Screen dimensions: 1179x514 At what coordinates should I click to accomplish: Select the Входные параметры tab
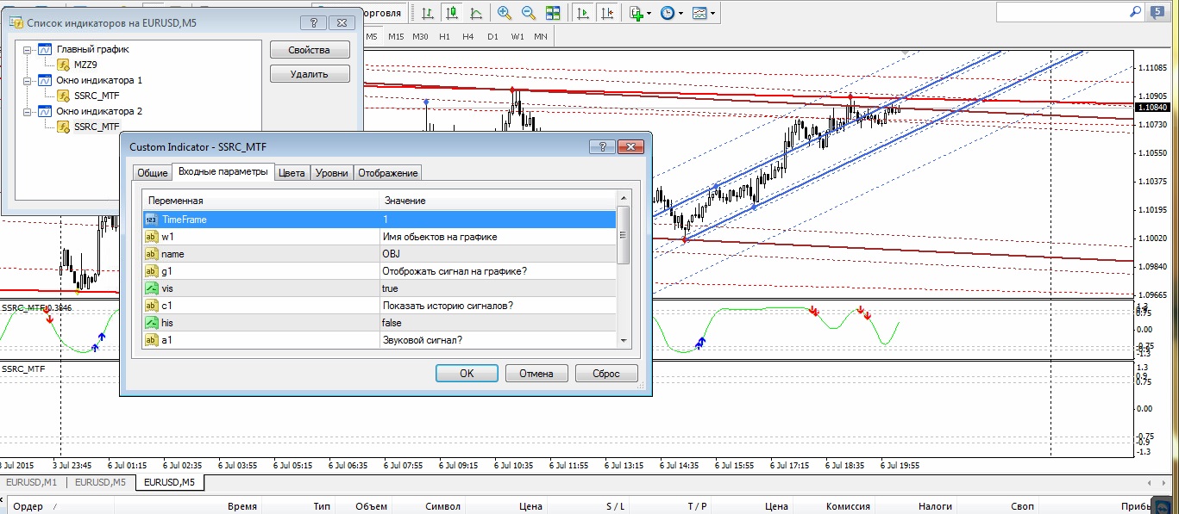click(x=223, y=172)
